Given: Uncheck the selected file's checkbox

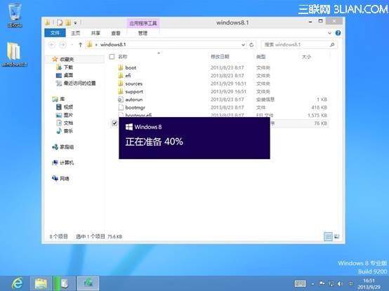Looking at the screenshot, I should click(114, 123).
